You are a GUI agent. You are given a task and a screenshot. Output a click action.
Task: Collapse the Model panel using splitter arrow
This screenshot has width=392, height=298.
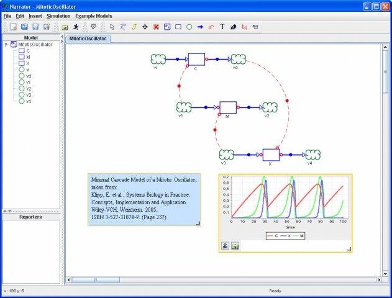coord(62,37)
